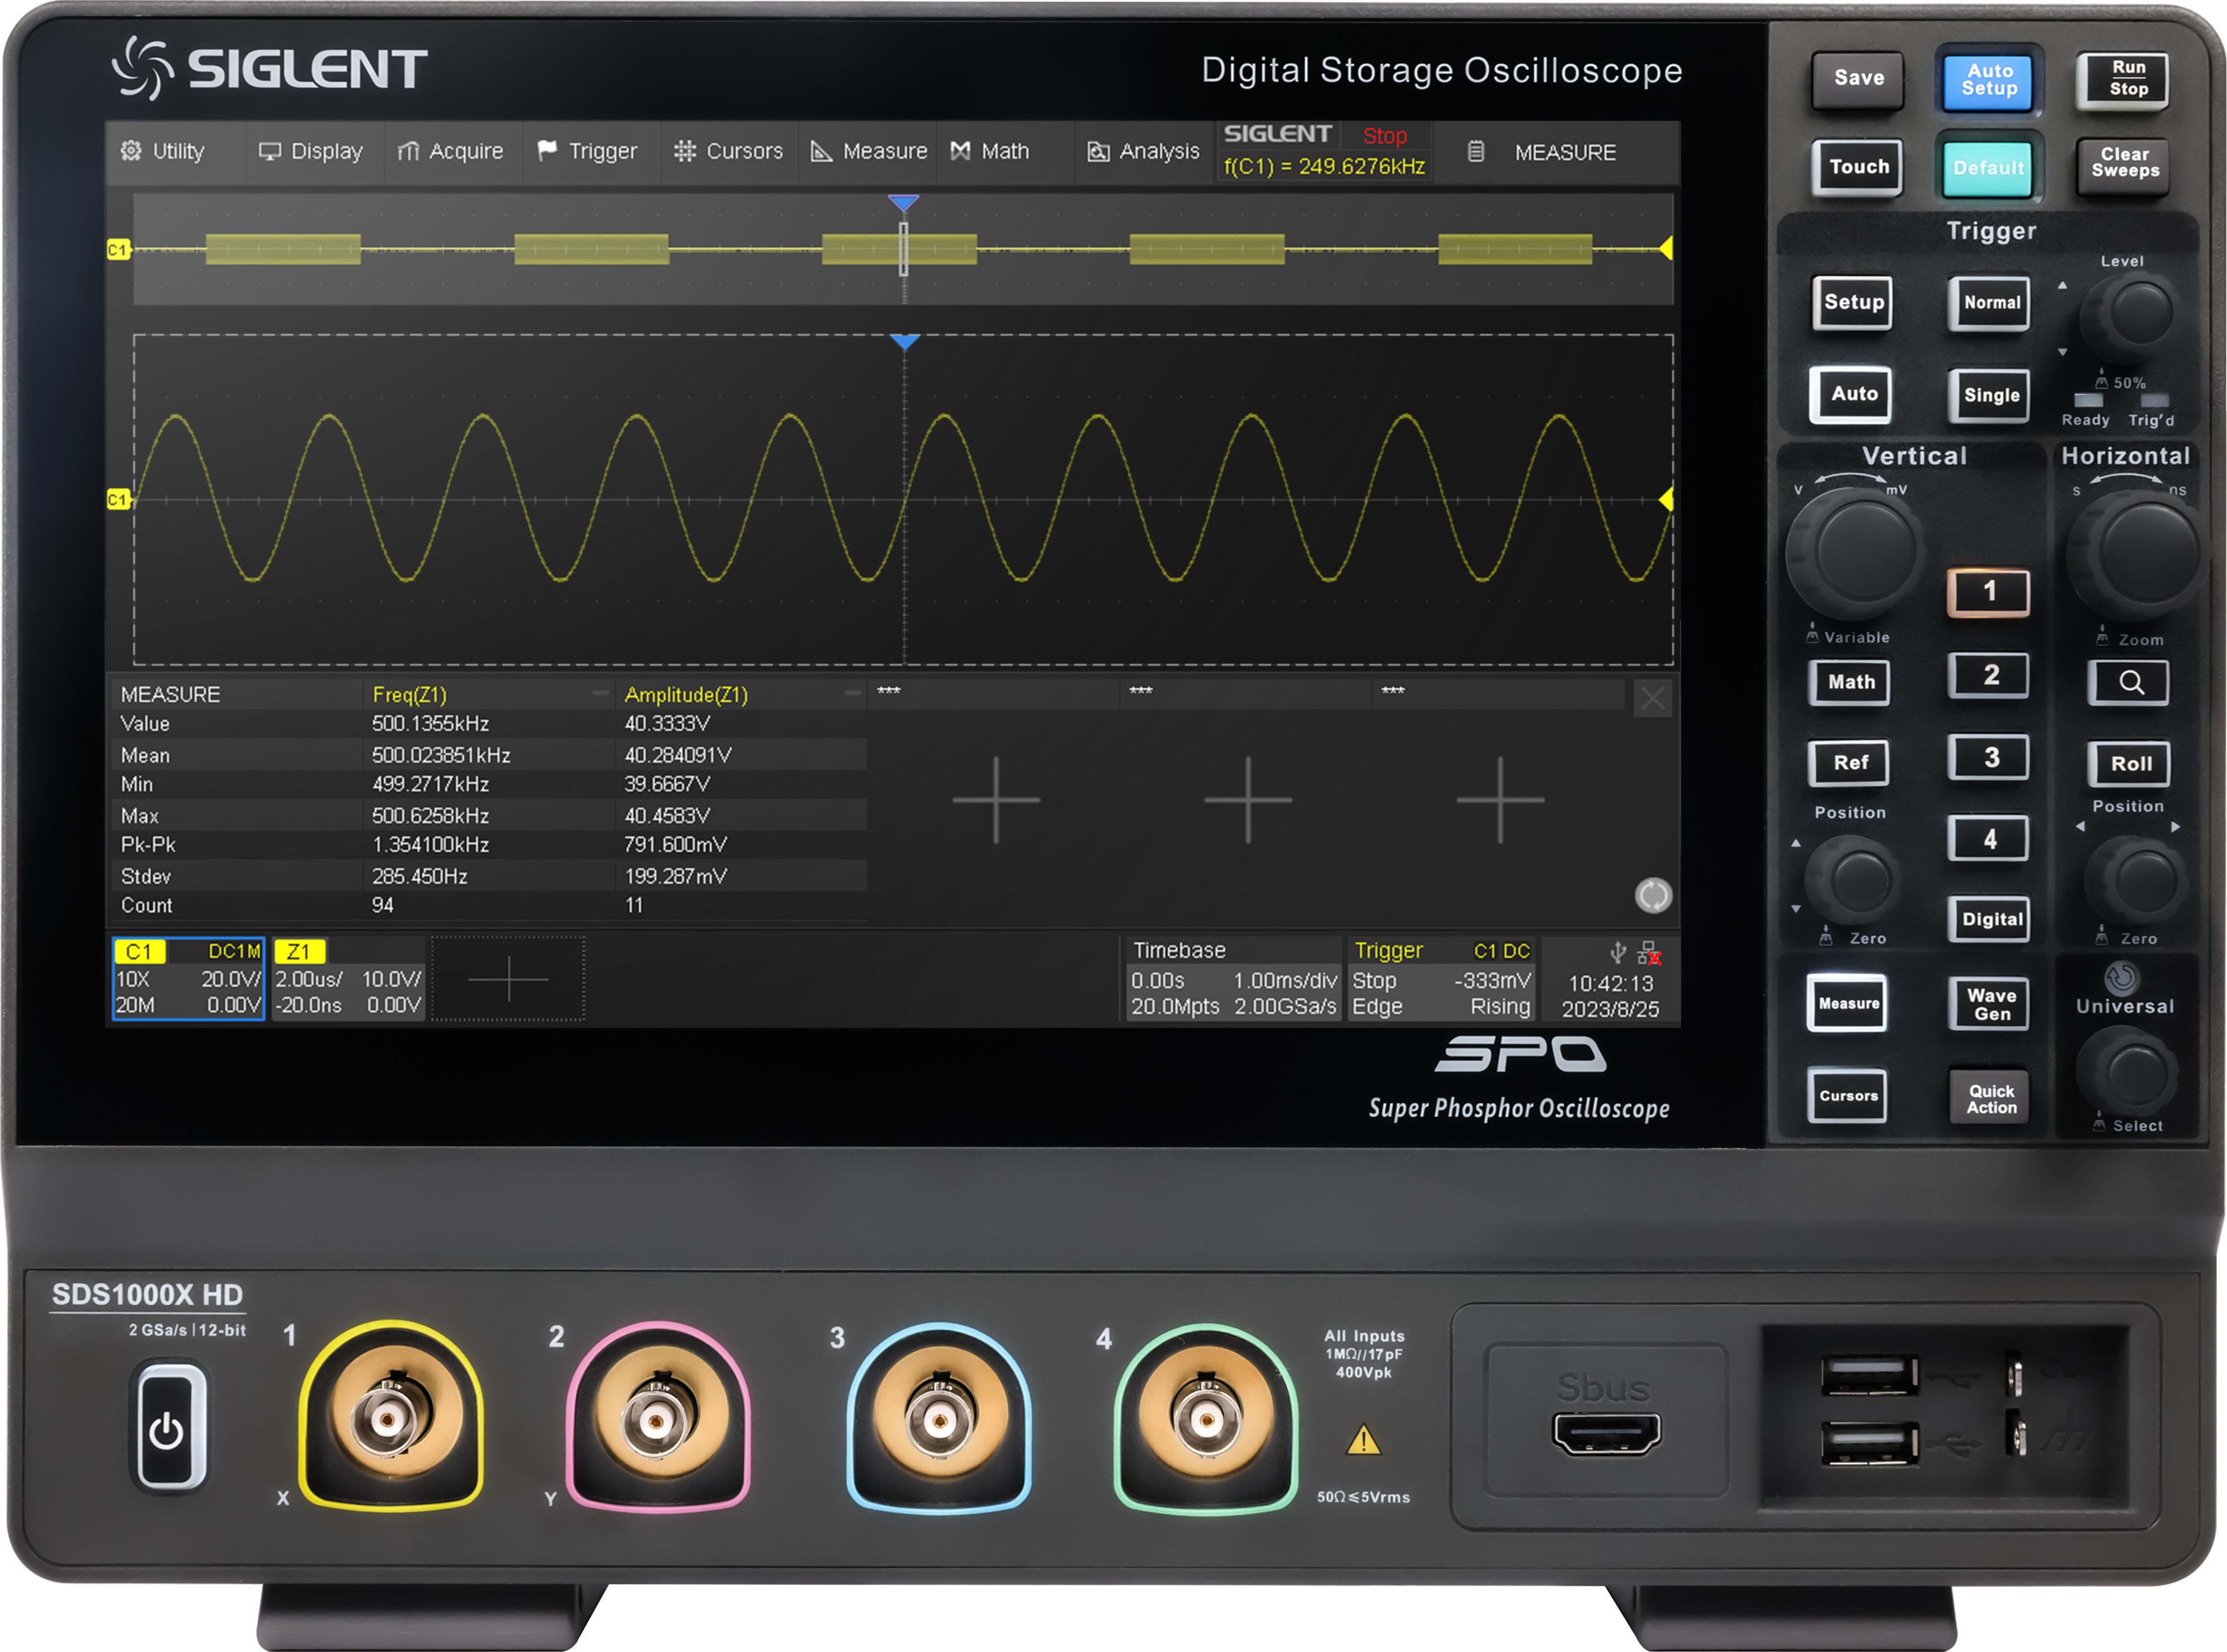The height and width of the screenshot is (1652, 2227).
Task: Click the Cursors icon in the menu bar
Action: (x=686, y=151)
